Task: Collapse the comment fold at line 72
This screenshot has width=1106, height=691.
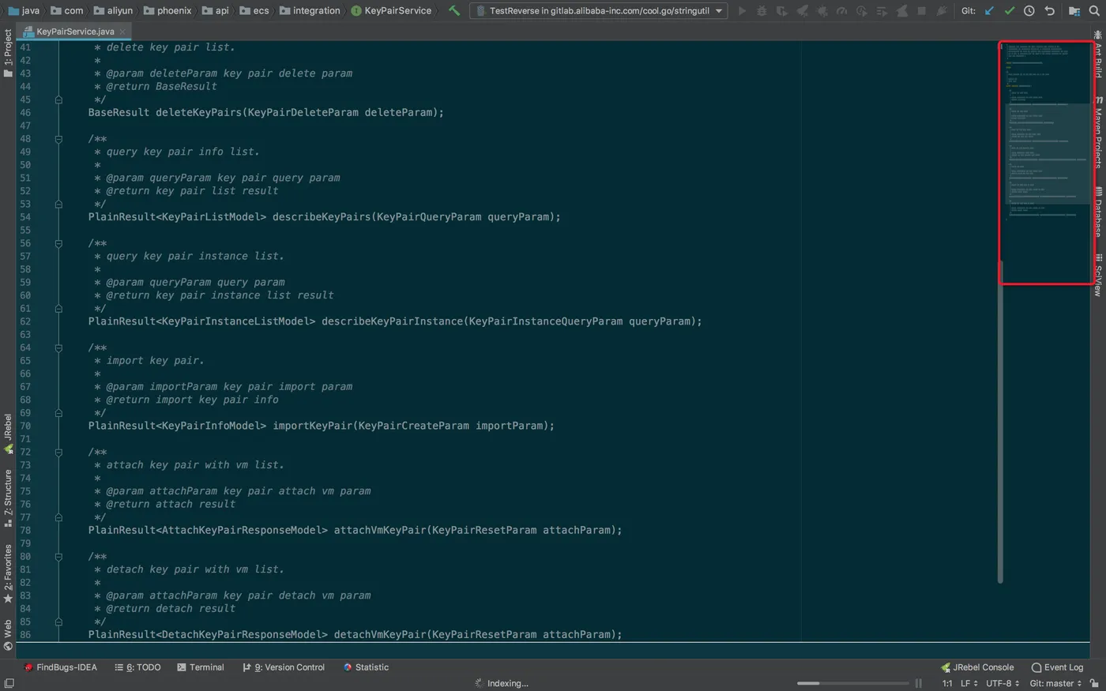Action: tap(58, 453)
